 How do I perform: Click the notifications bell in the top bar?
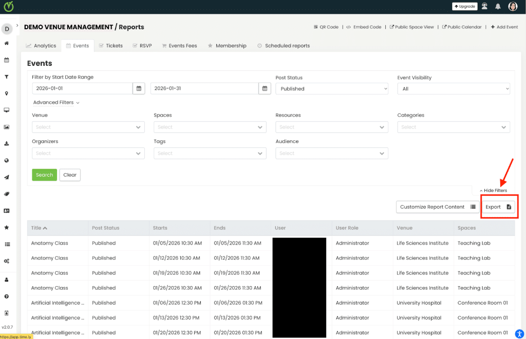coord(497,6)
